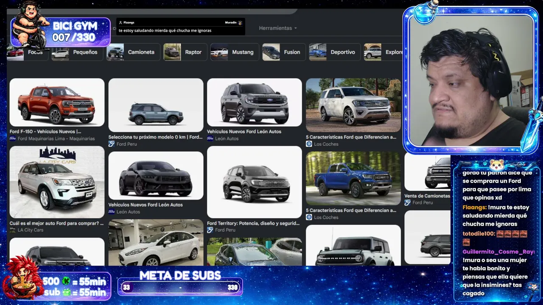543x305 pixels.
Task: Pick the Mustang filter chip
Action: (235, 52)
